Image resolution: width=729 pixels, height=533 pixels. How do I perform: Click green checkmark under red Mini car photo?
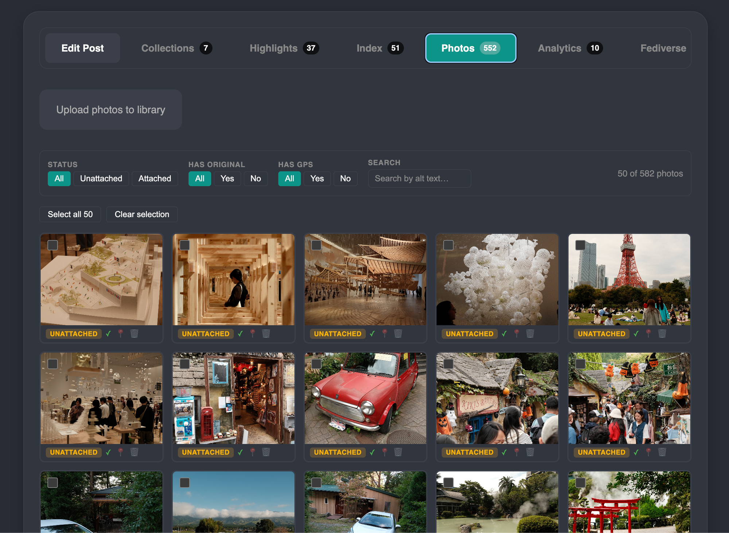point(372,452)
